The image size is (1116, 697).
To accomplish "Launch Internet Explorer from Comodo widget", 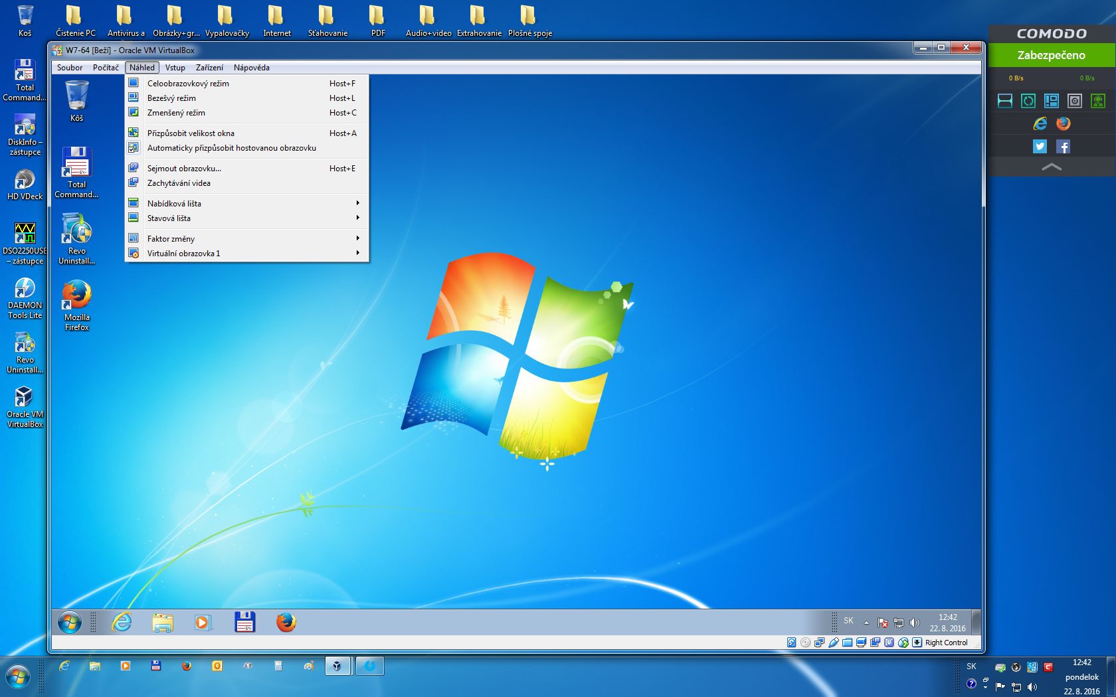I will coord(1040,123).
